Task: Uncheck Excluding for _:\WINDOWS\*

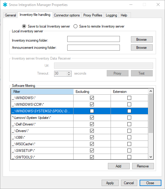Action: click(x=92, y=98)
